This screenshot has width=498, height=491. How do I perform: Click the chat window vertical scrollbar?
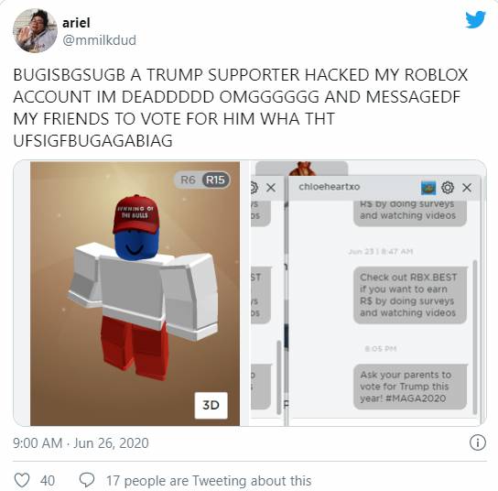[x=475, y=337]
